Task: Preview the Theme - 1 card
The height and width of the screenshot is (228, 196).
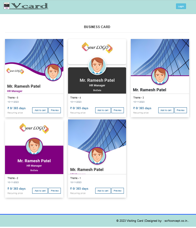Action: coord(118,191)
